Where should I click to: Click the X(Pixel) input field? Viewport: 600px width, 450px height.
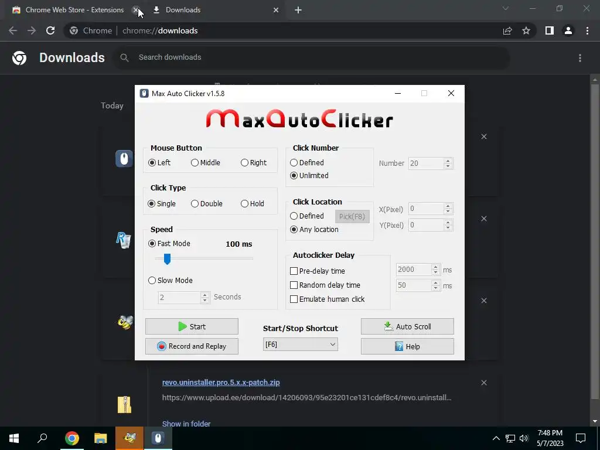tap(426, 209)
